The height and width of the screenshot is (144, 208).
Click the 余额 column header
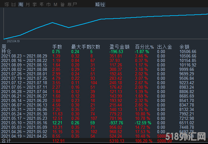(x=184, y=47)
